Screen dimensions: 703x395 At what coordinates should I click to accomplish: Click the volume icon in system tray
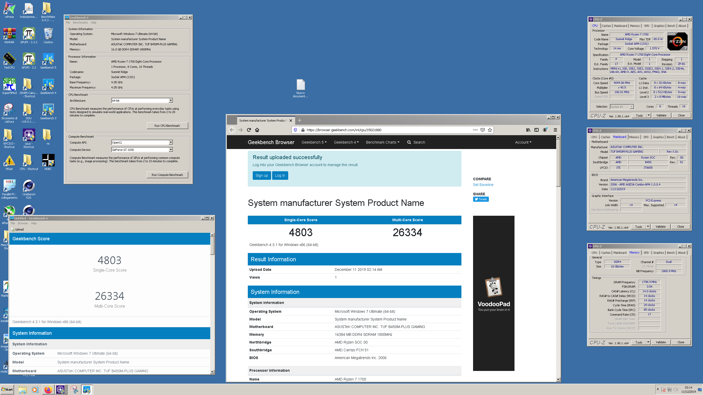(x=676, y=390)
